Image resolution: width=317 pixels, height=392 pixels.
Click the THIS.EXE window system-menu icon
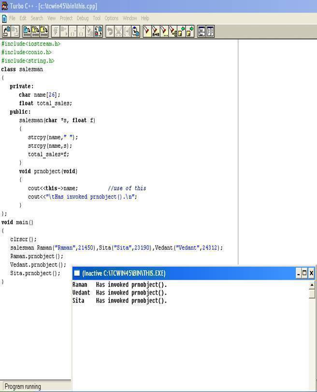[77, 273]
